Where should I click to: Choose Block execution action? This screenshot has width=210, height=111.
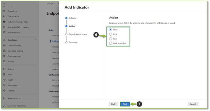tap(110, 43)
